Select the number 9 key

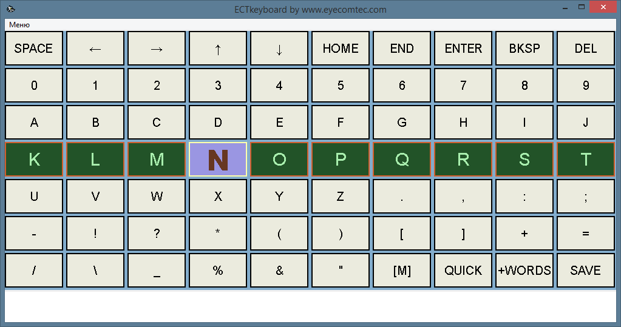coord(586,85)
